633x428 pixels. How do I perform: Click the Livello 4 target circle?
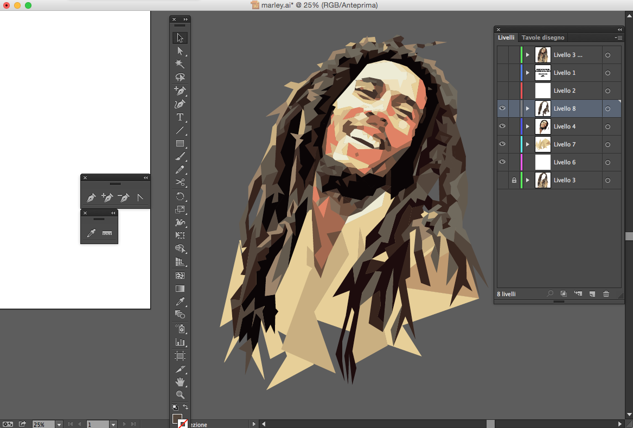click(608, 126)
